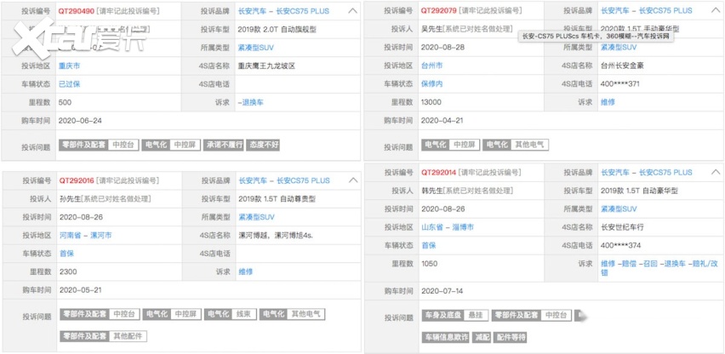Click the 减配 issue tag
725x354 pixels.
[481, 337]
